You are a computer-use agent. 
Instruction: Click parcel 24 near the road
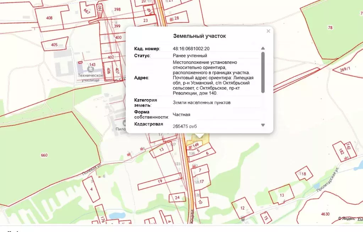pyautogui.click(x=177, y=198)
